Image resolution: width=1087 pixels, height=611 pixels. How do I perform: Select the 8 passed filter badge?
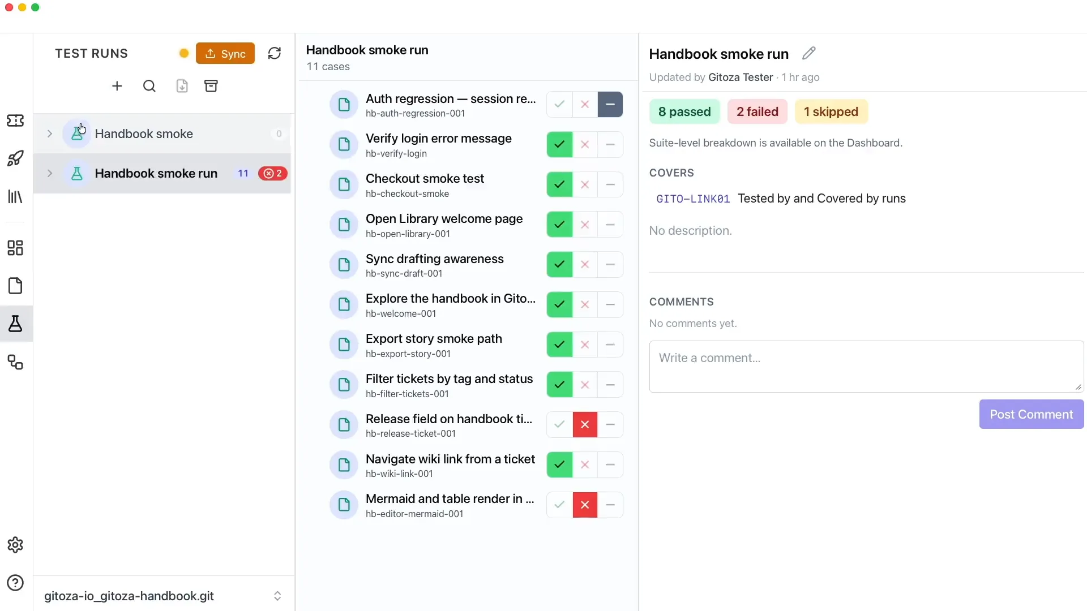(684, 112)
